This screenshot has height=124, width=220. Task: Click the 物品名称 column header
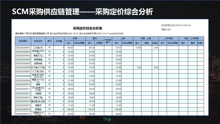tap(38, 41)
